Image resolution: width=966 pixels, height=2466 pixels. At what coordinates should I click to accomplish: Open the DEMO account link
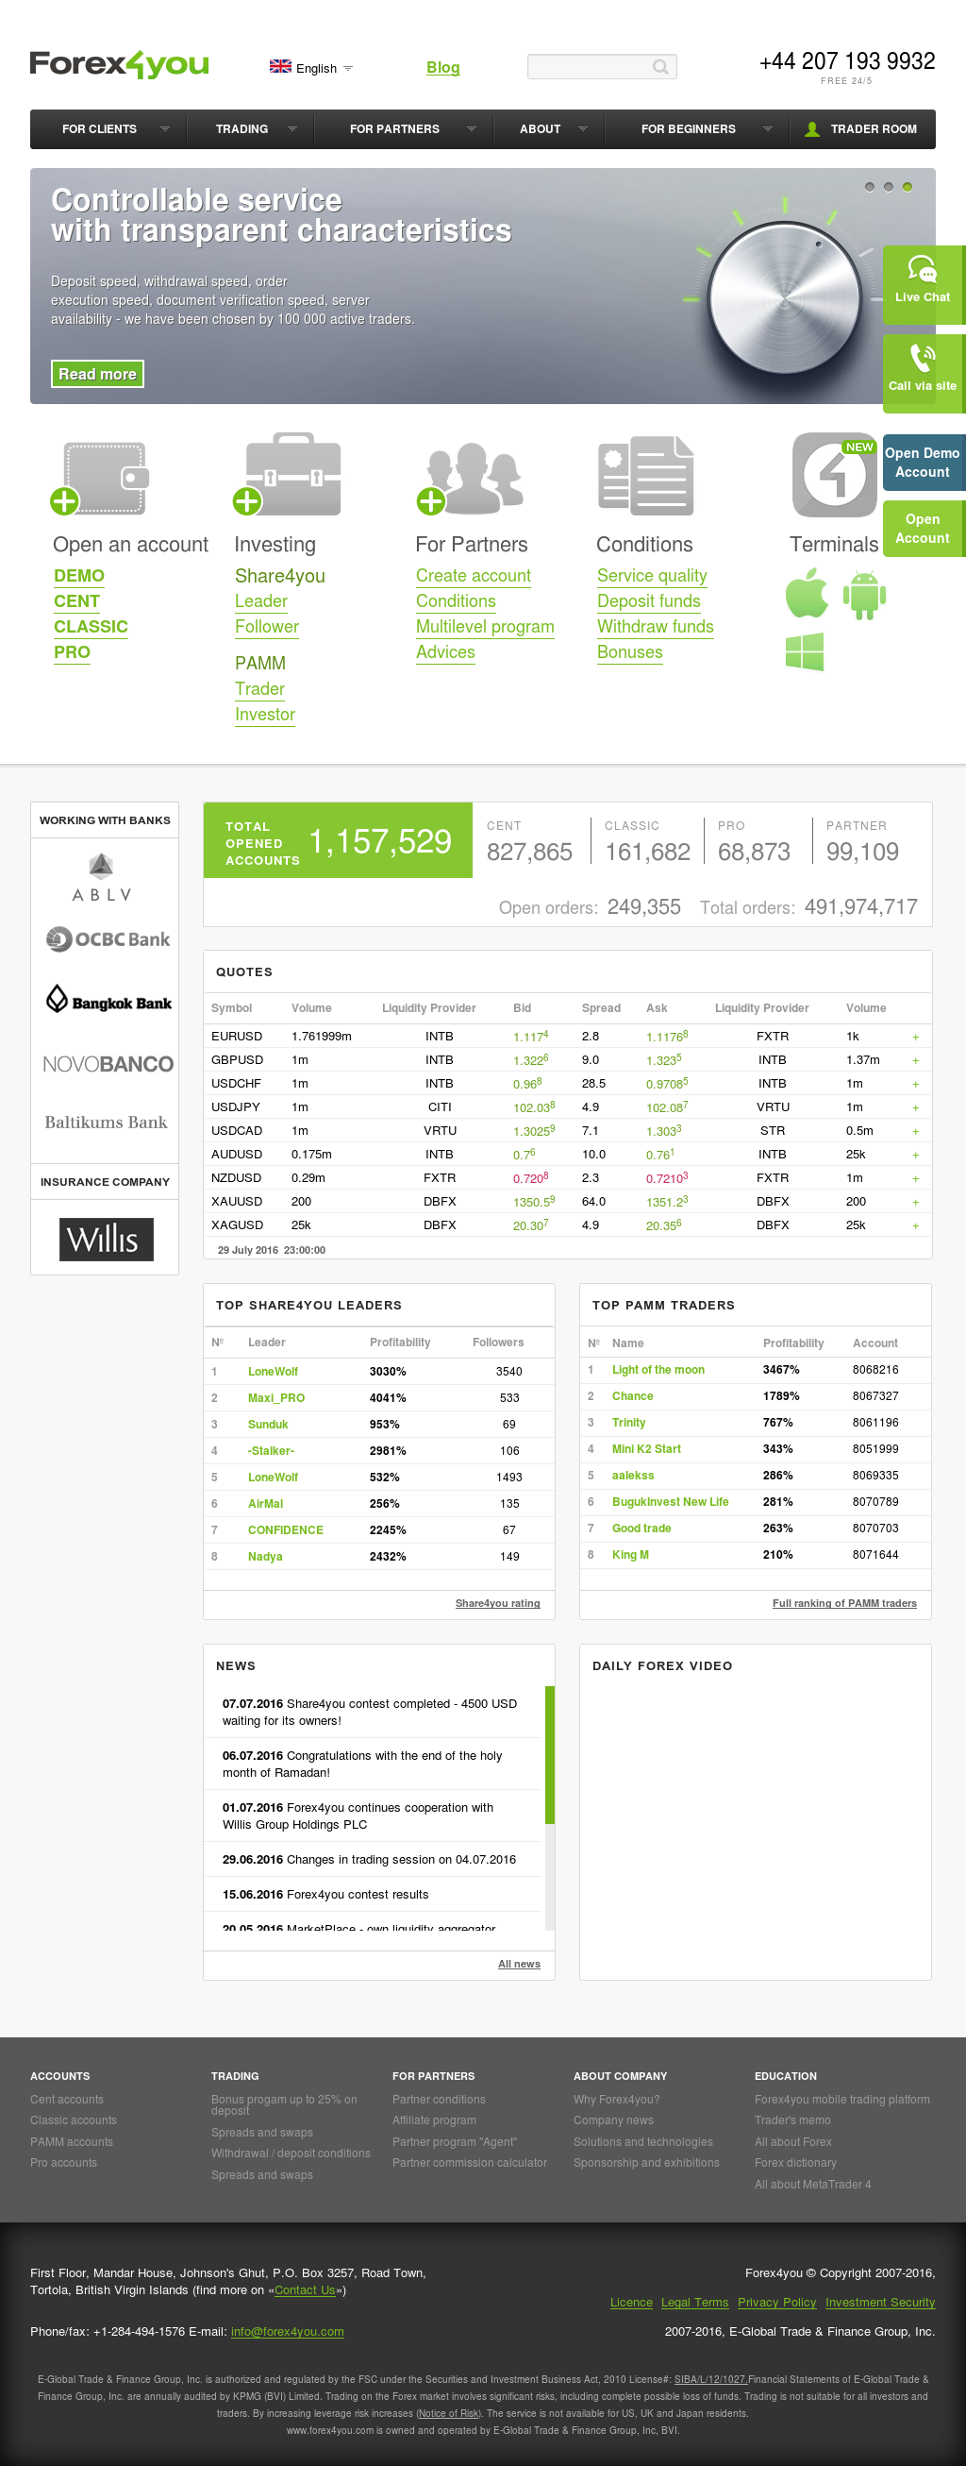click(x=79, y=576)
